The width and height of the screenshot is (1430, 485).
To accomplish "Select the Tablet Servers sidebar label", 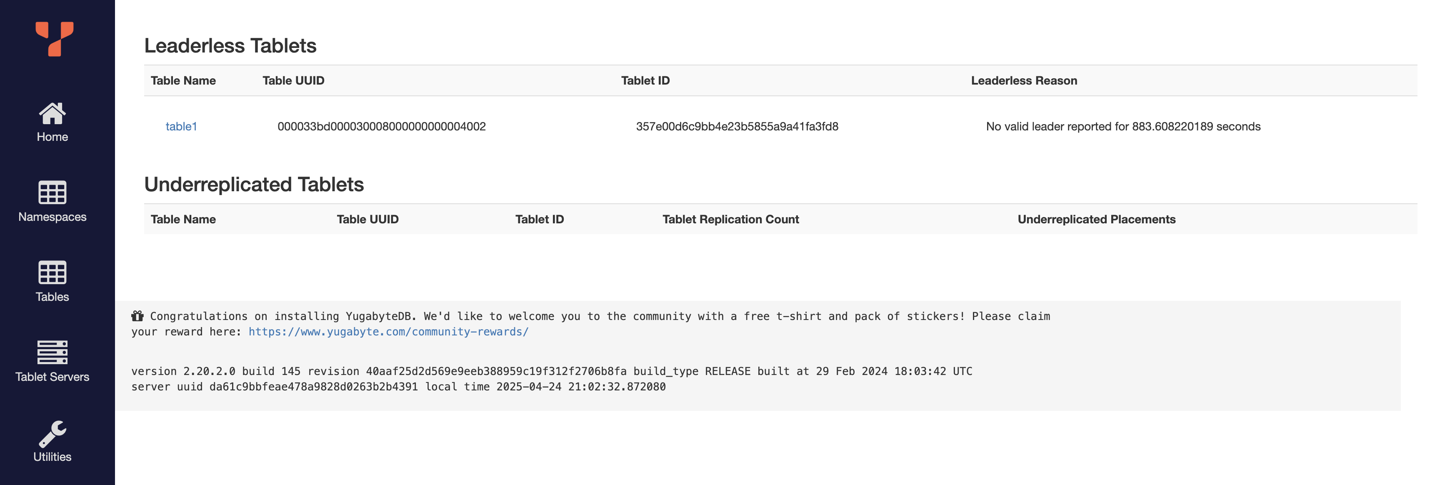I will [x=52, y=377].
